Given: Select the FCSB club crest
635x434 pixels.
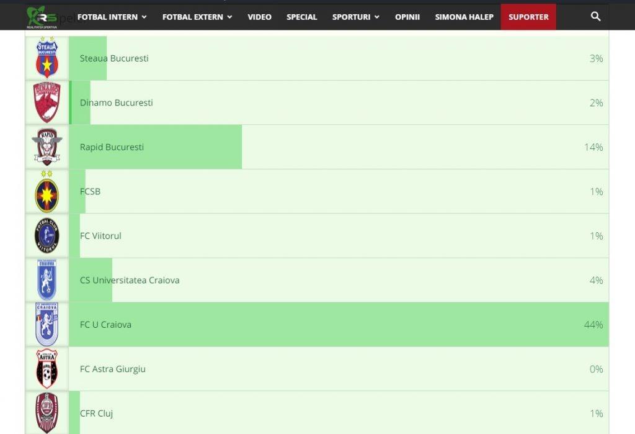Looking at the screenshot, I should pyautogui.click(x=47, y=191).
